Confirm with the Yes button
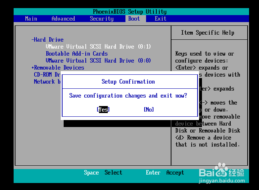The width and height of the screenshot is (259, 190). (103, 109)
